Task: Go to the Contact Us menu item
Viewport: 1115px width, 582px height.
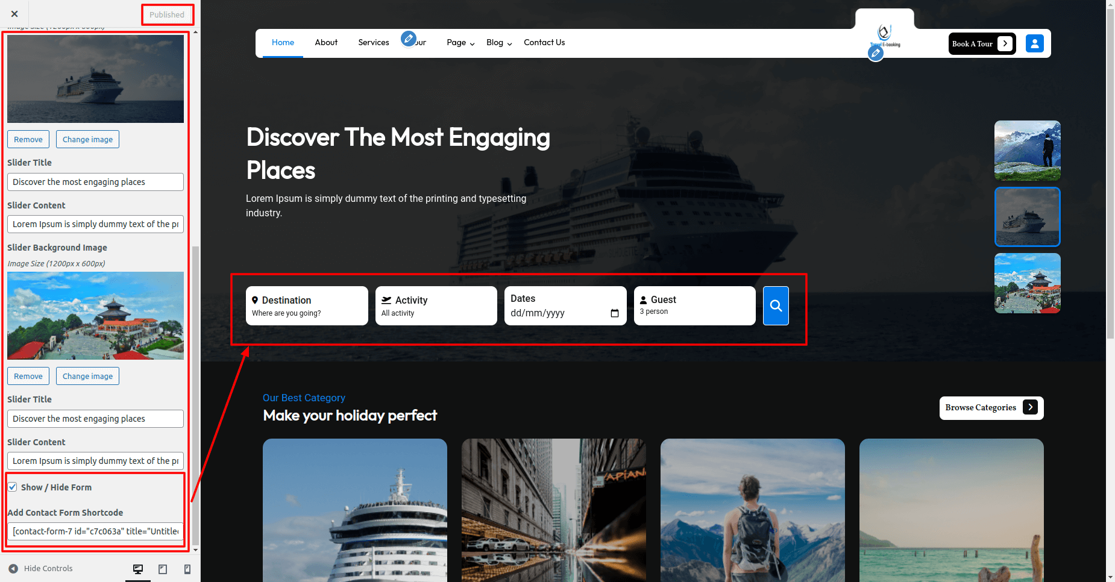Action: (544, 42)
